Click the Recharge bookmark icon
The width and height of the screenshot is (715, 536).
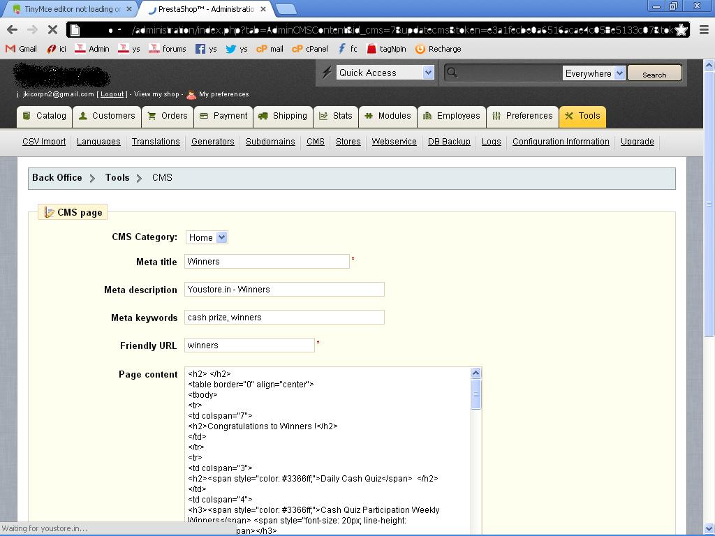click(x=420, y=49)
